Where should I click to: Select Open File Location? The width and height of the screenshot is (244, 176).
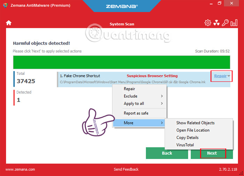[199, 130]
